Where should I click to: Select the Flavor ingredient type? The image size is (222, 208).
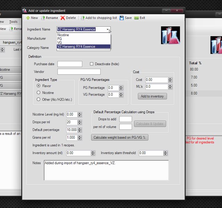pyautogui.click(x=39, y=85)
